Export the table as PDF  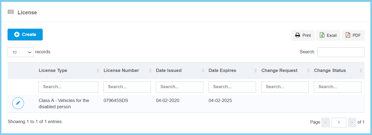pyautogui.click(x=353, y=35)
